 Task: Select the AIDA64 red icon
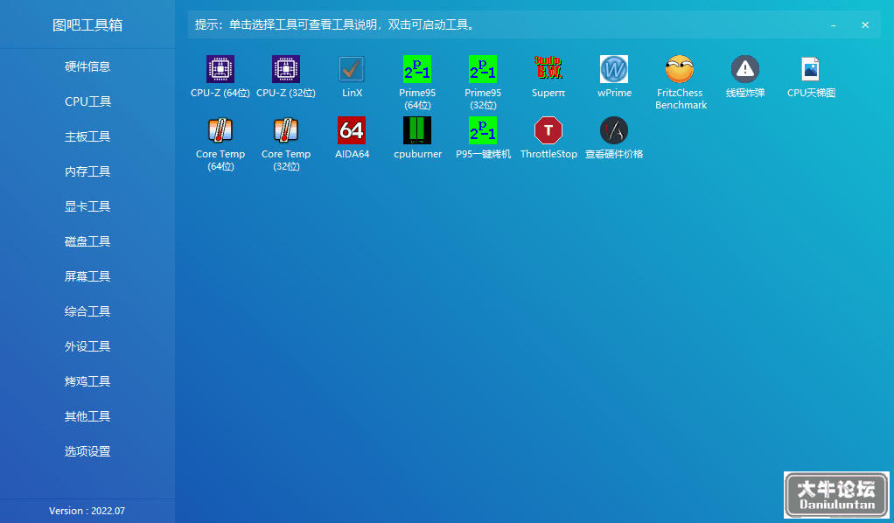tap(352, 130)
